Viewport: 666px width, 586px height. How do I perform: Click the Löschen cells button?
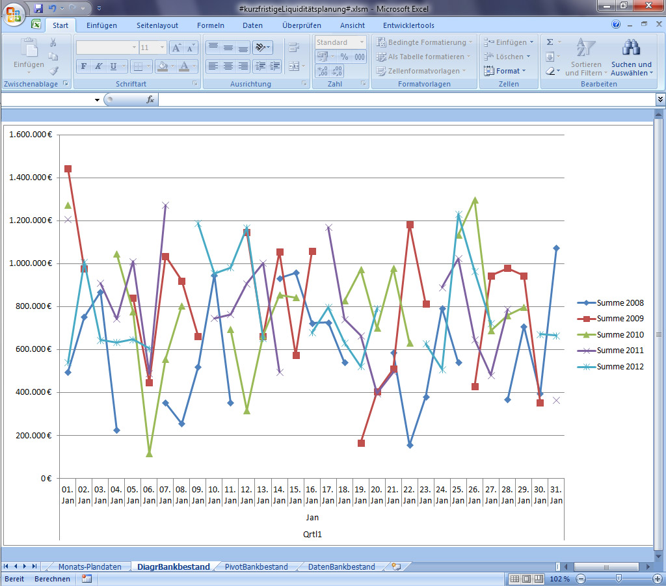(x=507, y=57)
